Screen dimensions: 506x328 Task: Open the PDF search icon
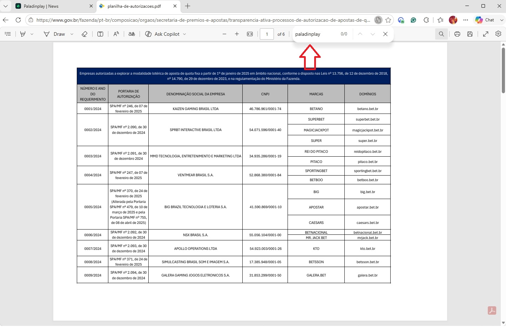click(441, 34)
